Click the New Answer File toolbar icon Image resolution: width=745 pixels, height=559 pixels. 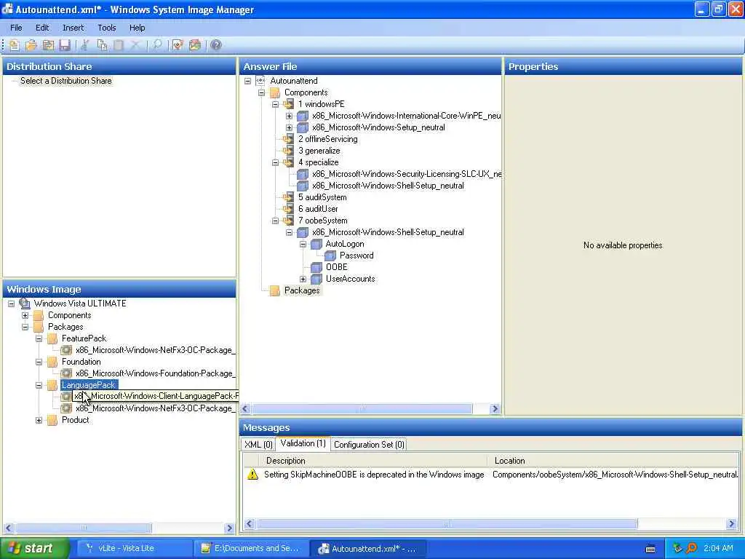[15, 45]
